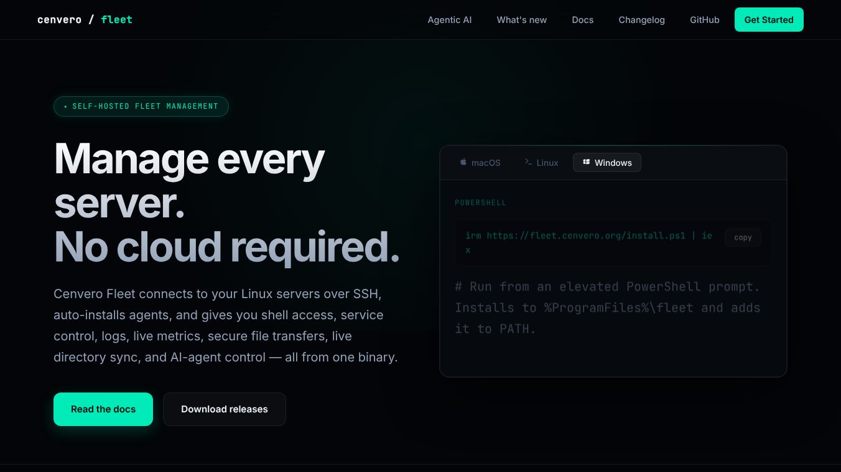View the Changelog page
841x472 pixels.
coord(641,20)
